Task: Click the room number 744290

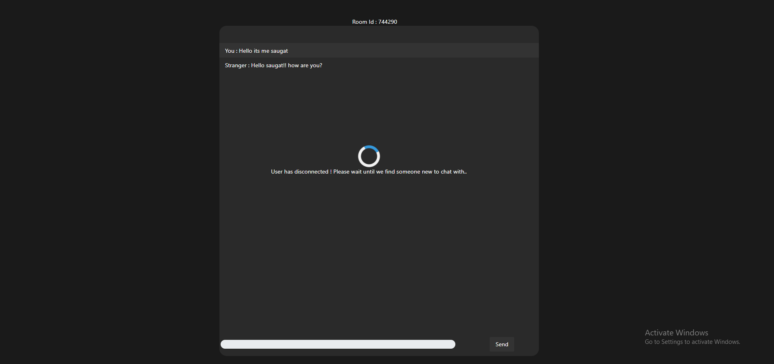Action: point(388,22)
